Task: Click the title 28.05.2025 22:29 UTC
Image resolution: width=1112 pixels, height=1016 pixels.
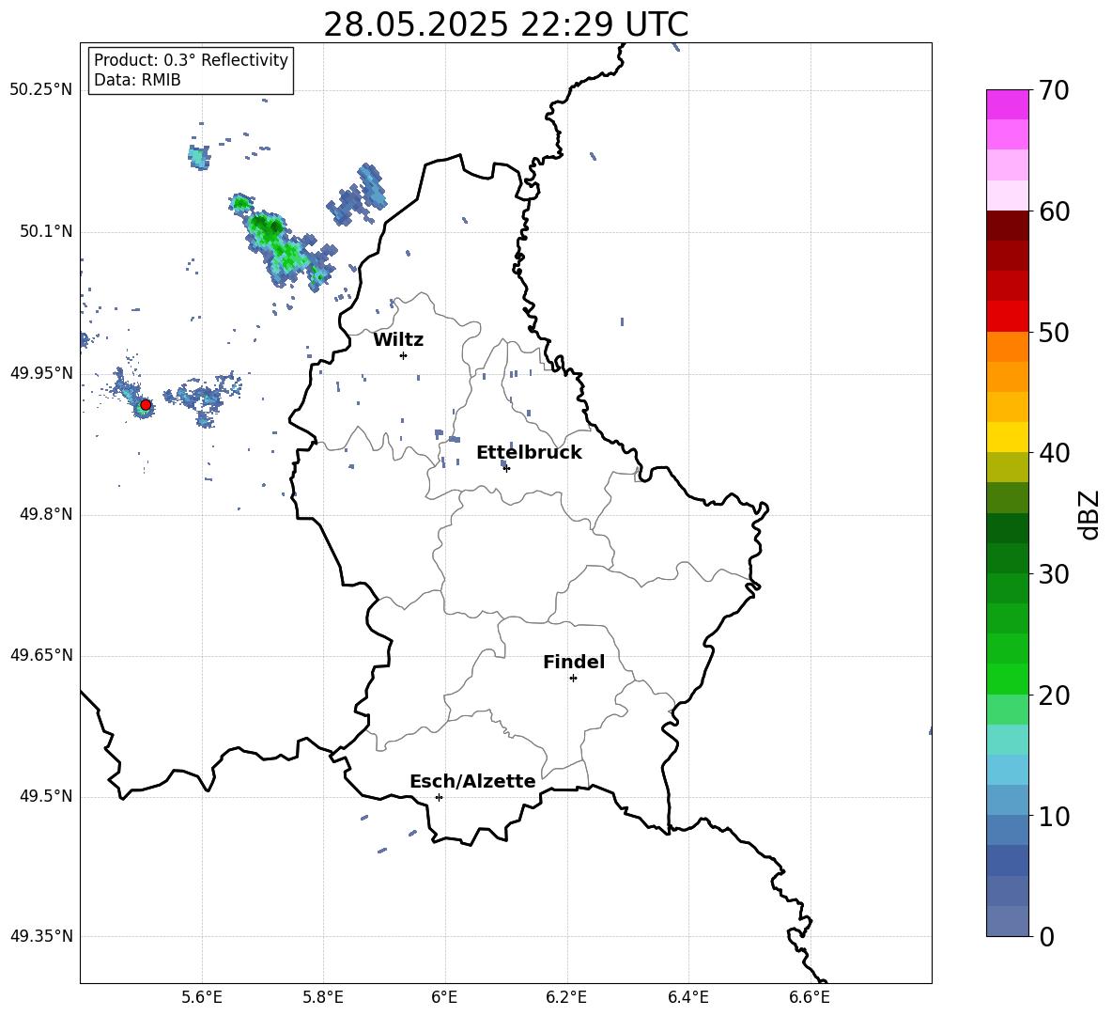Action: [x=505, y=24]
